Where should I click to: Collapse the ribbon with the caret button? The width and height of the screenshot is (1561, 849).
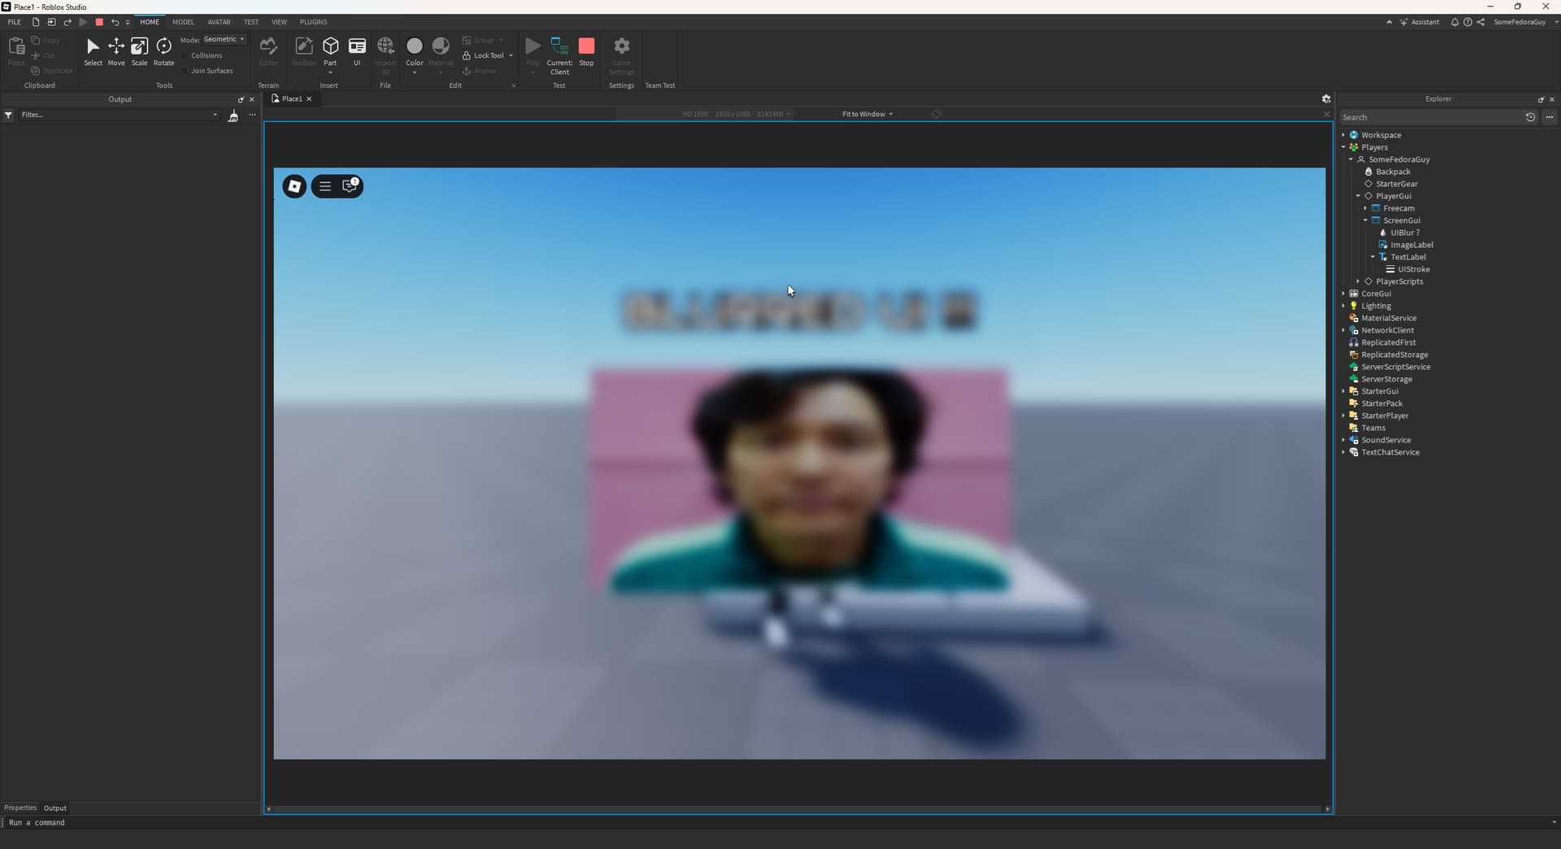pos(1389,22)
